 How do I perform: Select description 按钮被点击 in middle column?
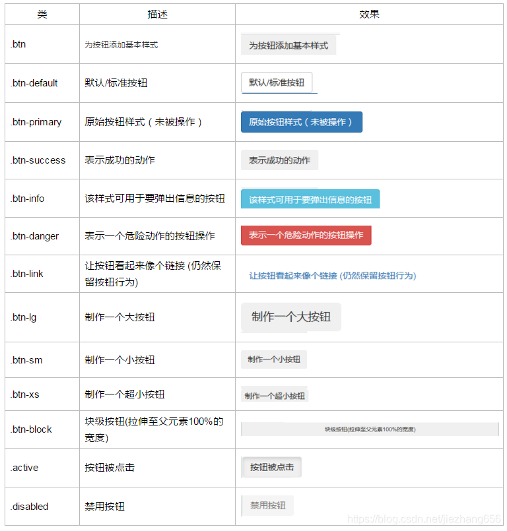tap(110, 467)
